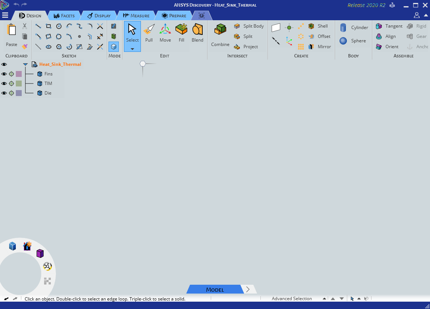Click the Undo arrow in title bar
The image size is (430, 309).
pyautogui.click(x=16, y=5)
